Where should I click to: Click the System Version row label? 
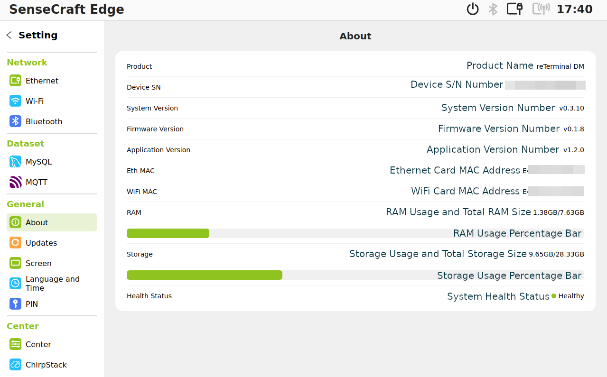(152, 108)
